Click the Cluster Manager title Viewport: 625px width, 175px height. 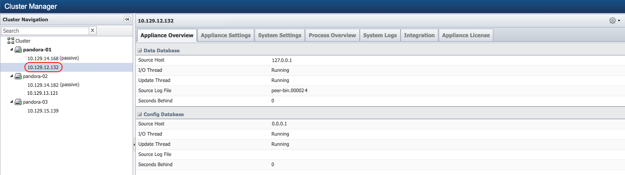[31, 6]
